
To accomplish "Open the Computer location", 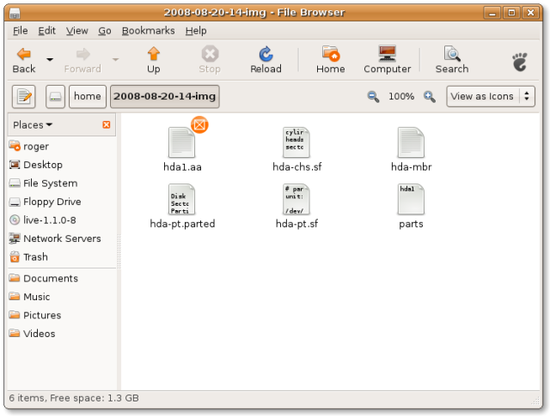I will coord(388,60).
